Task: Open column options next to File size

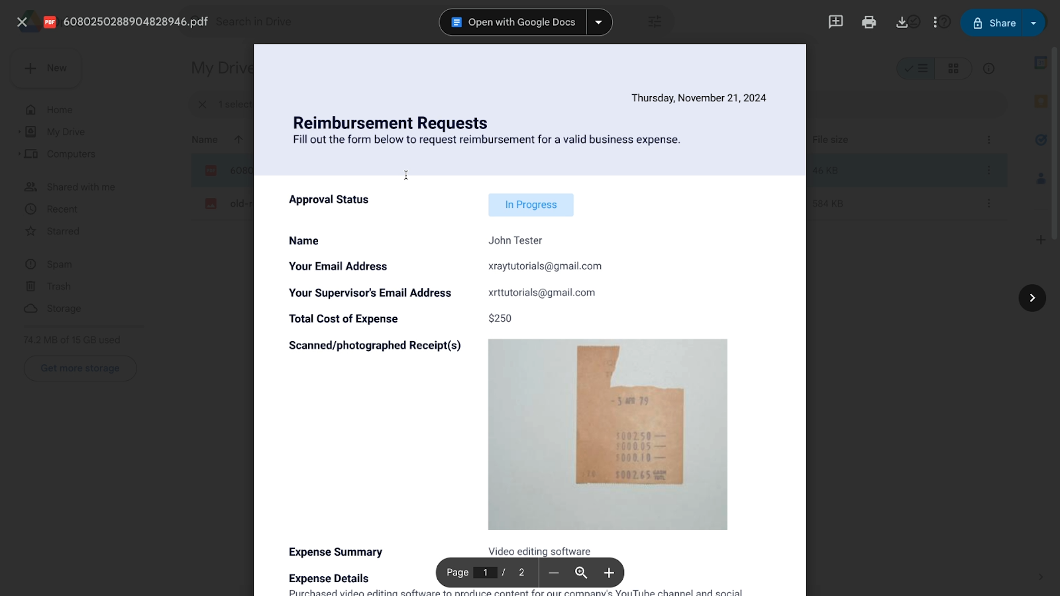Action: pos(988,140)
